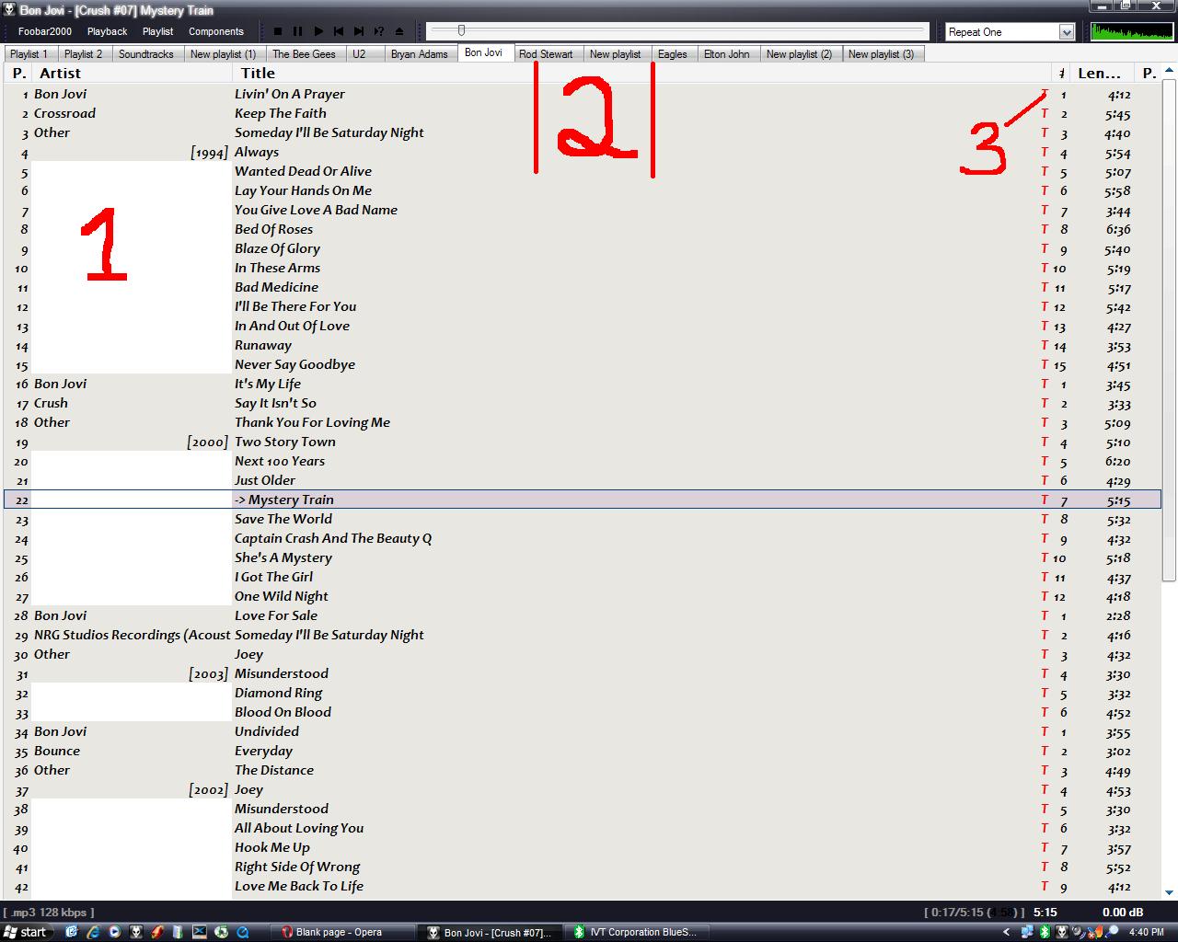Play a random track
Viewport: 1178px width, 942px height.
click(x=379, y=31)
